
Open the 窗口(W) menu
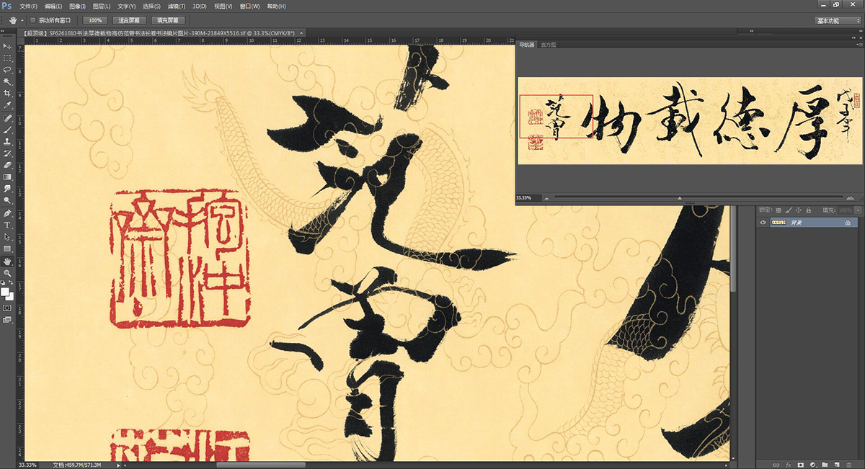tap(249, 6)
